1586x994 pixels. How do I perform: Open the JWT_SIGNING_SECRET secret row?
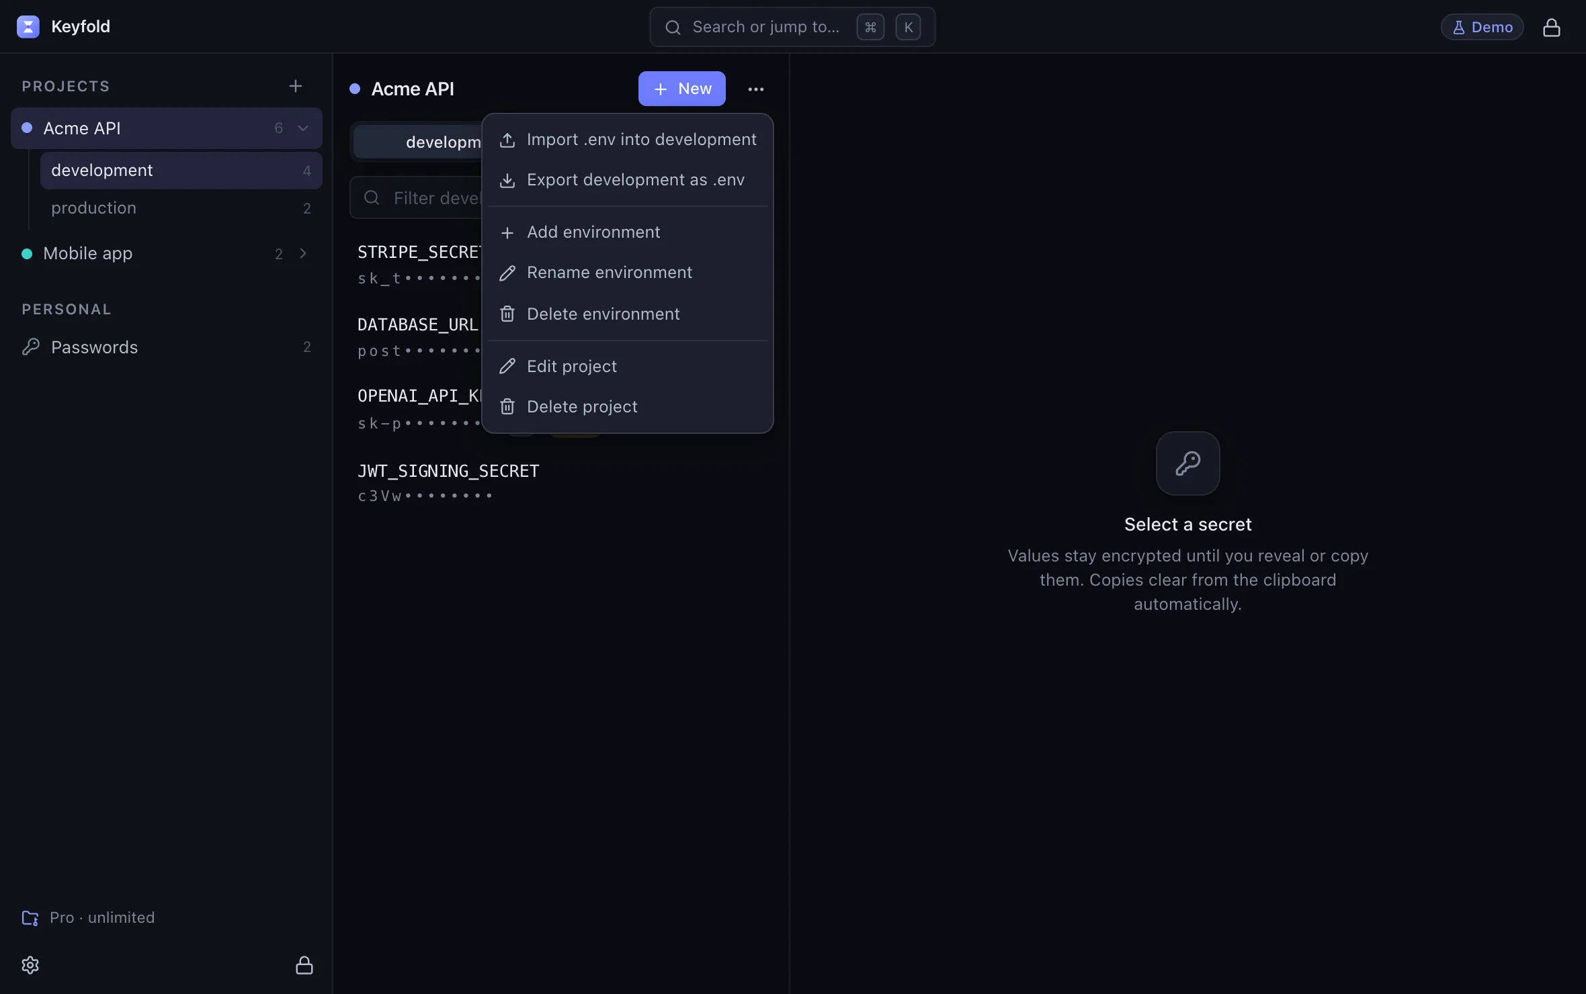click(x=560, y=483)
